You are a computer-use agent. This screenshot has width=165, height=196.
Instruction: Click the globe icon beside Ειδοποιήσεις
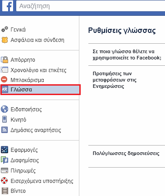pos(5,109)
